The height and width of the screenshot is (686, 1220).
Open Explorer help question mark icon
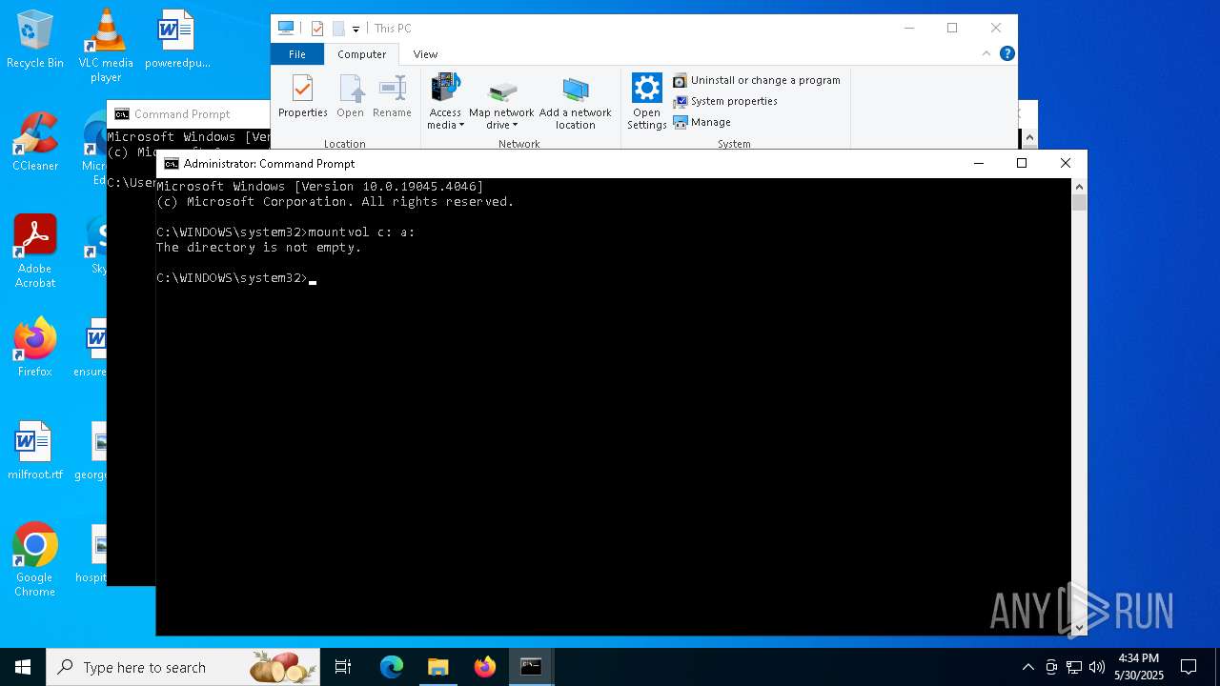click(x=1006, y=54)
